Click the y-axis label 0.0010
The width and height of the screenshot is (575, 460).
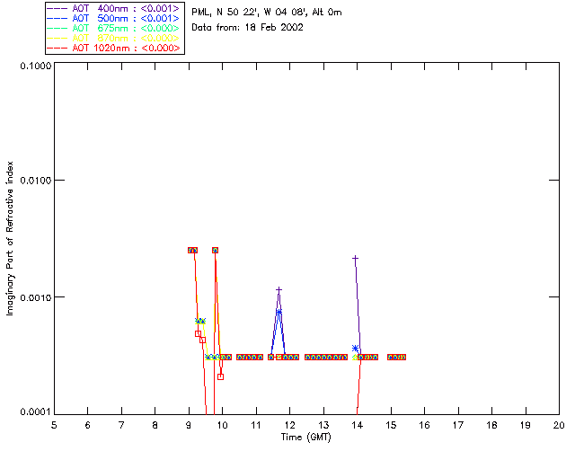click(36, 297)
